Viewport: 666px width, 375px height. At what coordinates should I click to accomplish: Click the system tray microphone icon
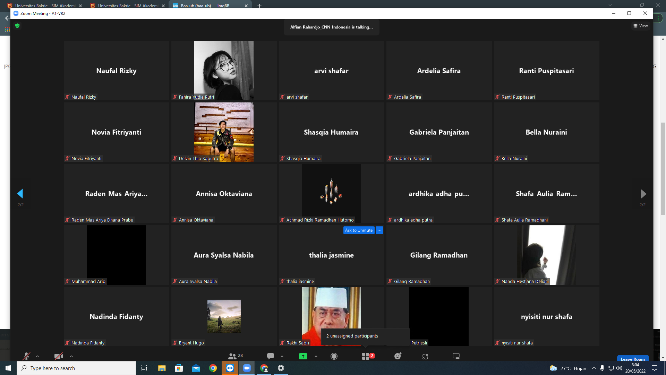pos(603,368)
